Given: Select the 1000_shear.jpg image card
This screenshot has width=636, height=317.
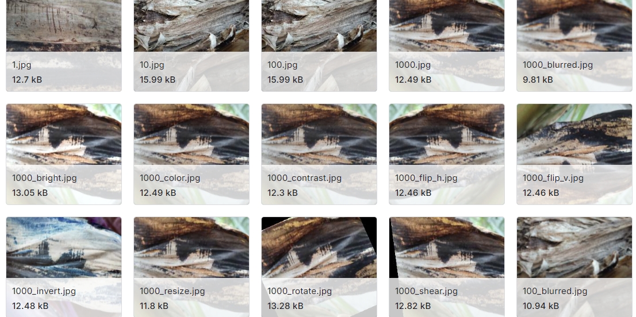Looking at the screenshot, I should tap(447, 267).
